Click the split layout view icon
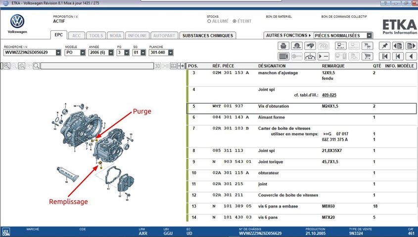The image size is (418, 237). 174,66
